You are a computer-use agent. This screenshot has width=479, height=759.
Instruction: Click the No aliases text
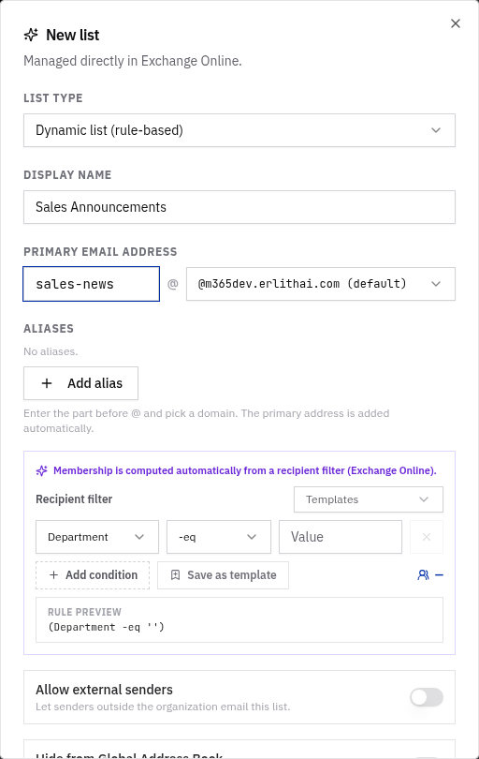(x=51, y=351)
